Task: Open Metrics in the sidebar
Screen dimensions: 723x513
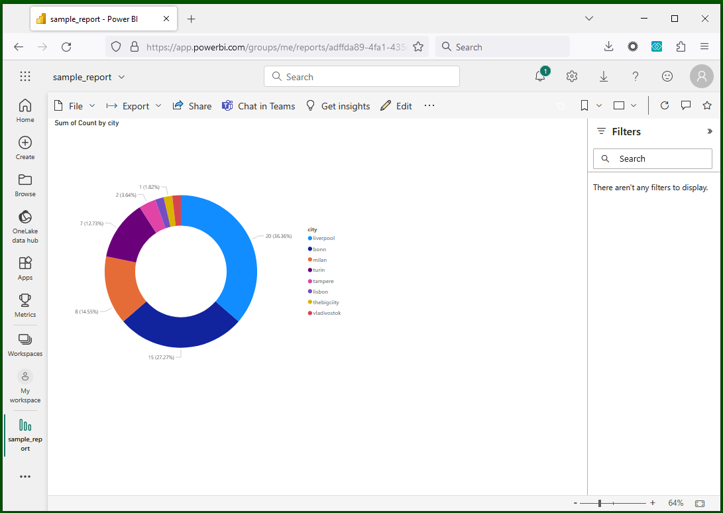Action: 25,306
